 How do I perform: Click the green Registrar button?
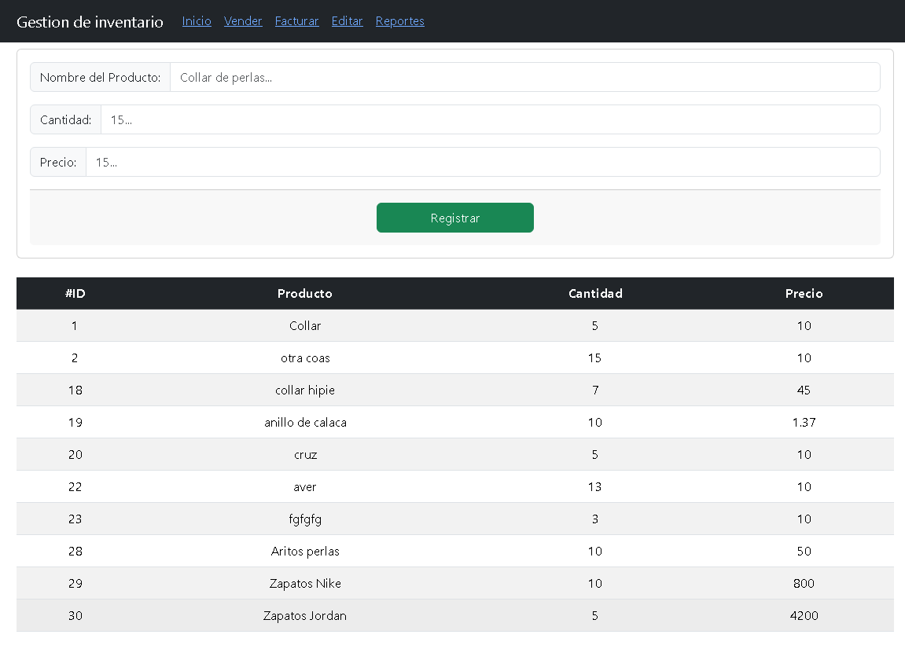pyautogui.click(x=454, y=218)
